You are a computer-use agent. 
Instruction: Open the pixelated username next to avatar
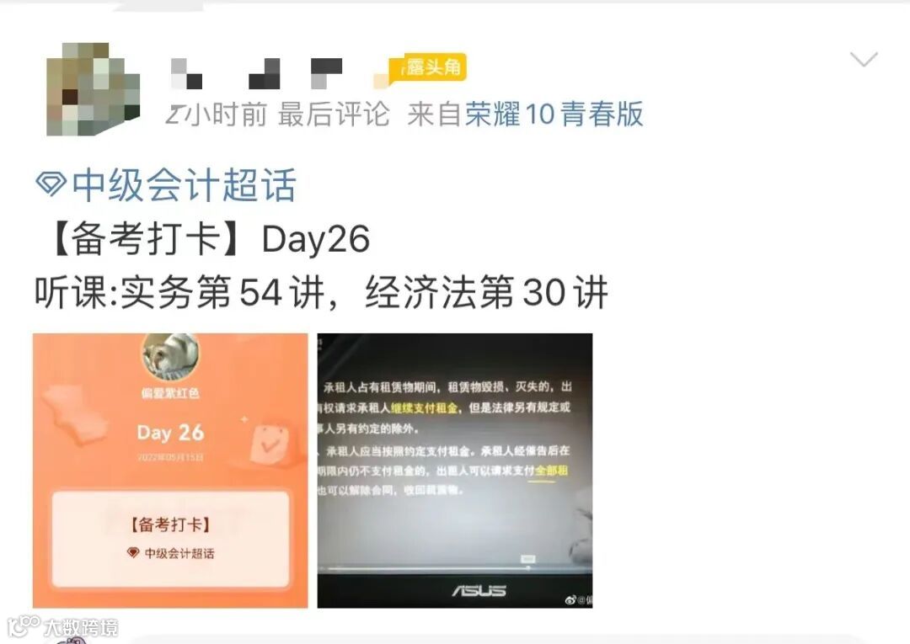tap(256, 73)
